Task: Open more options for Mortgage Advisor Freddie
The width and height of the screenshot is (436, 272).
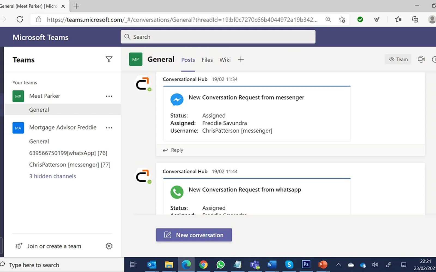Action: click(x=109, y=128)
